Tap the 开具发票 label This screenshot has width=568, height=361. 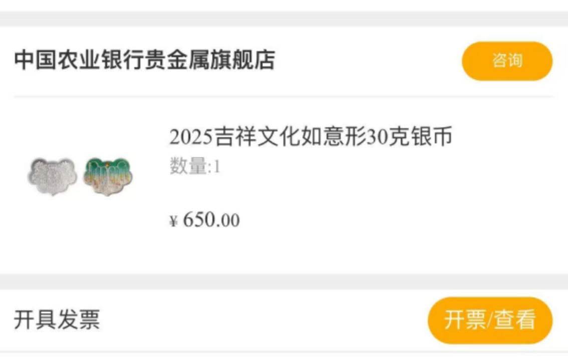coord(57,319)
